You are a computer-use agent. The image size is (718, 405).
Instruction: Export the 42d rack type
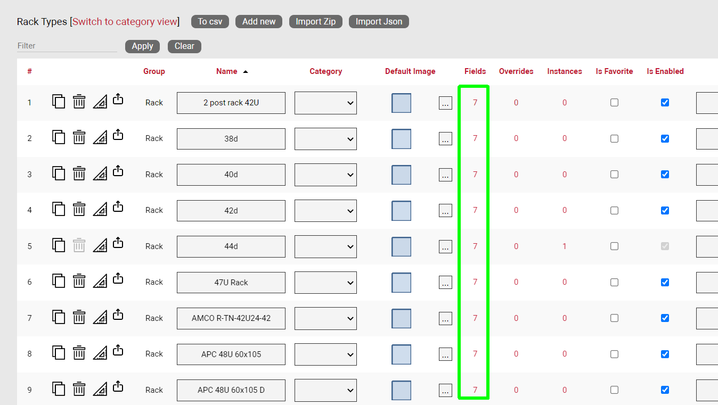click(x=118, y=207)
